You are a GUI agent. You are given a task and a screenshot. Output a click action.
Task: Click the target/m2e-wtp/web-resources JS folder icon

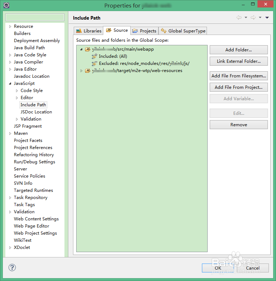(88, 71)
